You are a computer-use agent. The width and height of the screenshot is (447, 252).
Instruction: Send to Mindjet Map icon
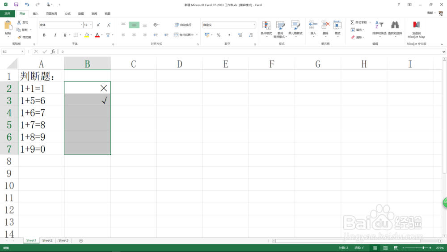416,25
